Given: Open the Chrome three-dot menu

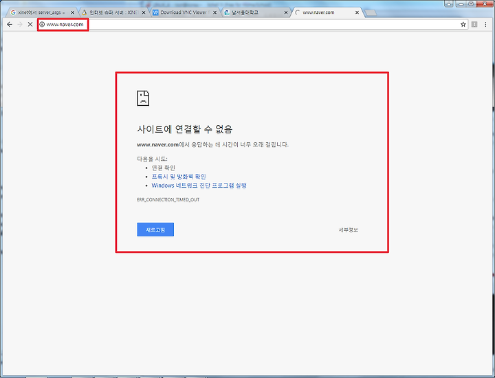Looking at the screenshot, I should (485, 24).
